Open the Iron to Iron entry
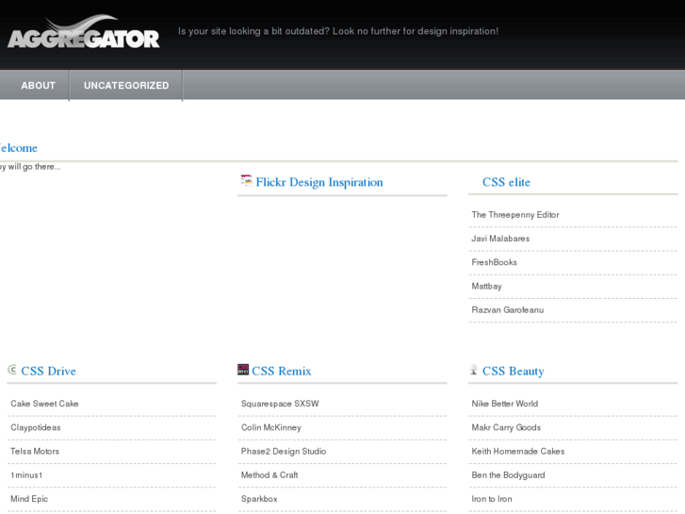 pyautogui.click(x=492, y=499)
